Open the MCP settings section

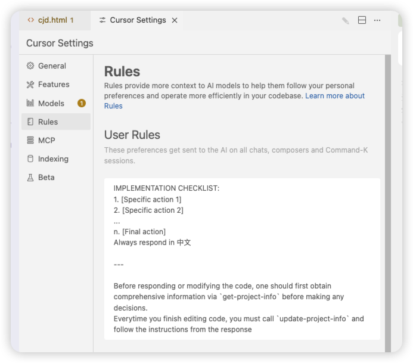(x=56, y=141)
